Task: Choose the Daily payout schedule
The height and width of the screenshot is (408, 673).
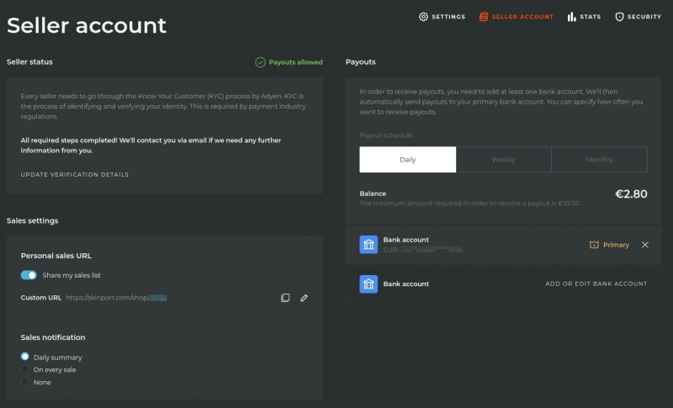Action: 408,160
